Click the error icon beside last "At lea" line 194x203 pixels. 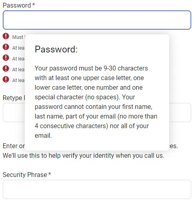[x=6, y=79]
